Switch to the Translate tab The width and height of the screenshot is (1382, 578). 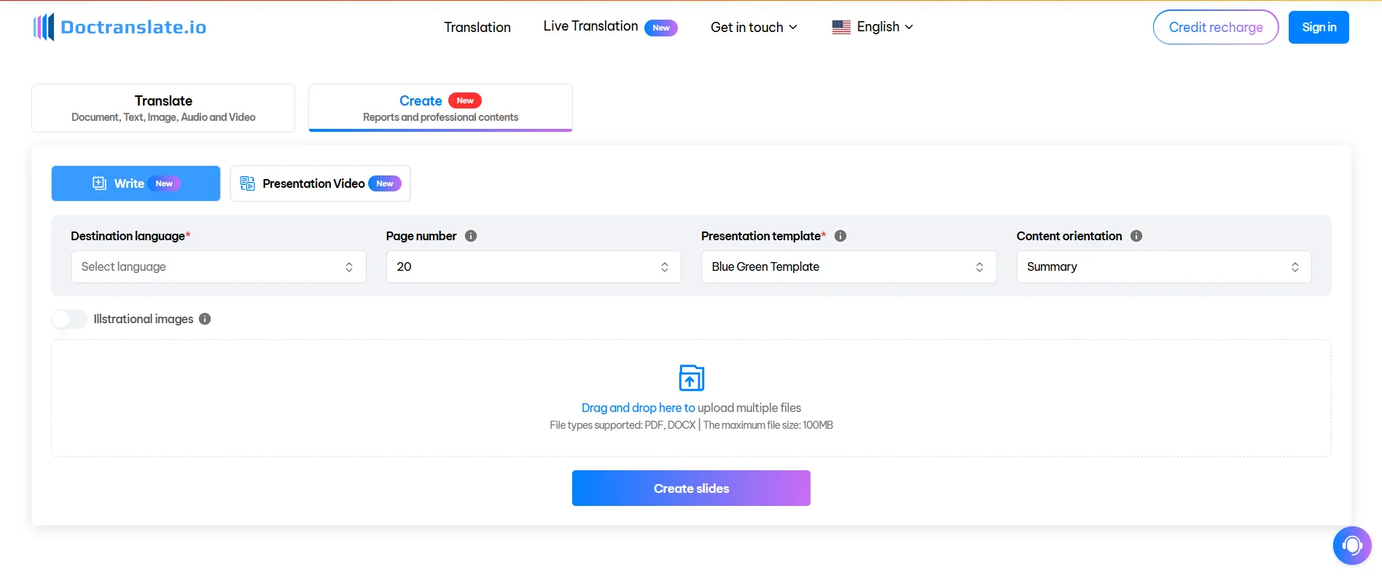(x=163, y=108)
